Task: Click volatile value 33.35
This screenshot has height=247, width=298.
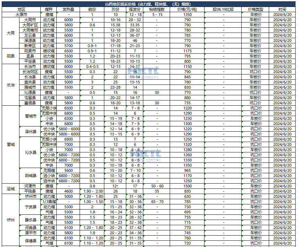Action: [x=135, y=25]
